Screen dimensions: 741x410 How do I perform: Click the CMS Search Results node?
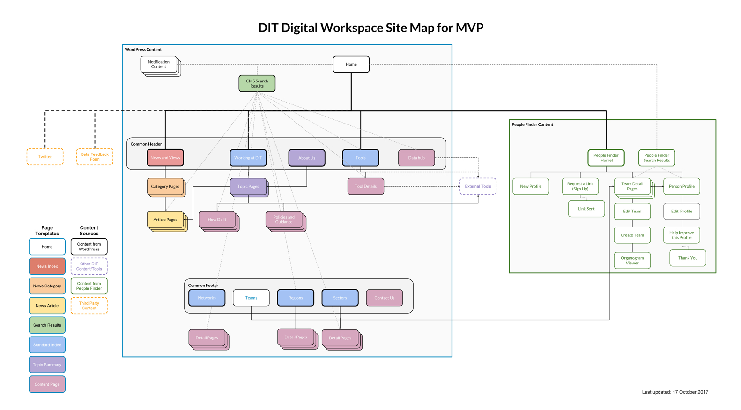(x=257, y=83)
